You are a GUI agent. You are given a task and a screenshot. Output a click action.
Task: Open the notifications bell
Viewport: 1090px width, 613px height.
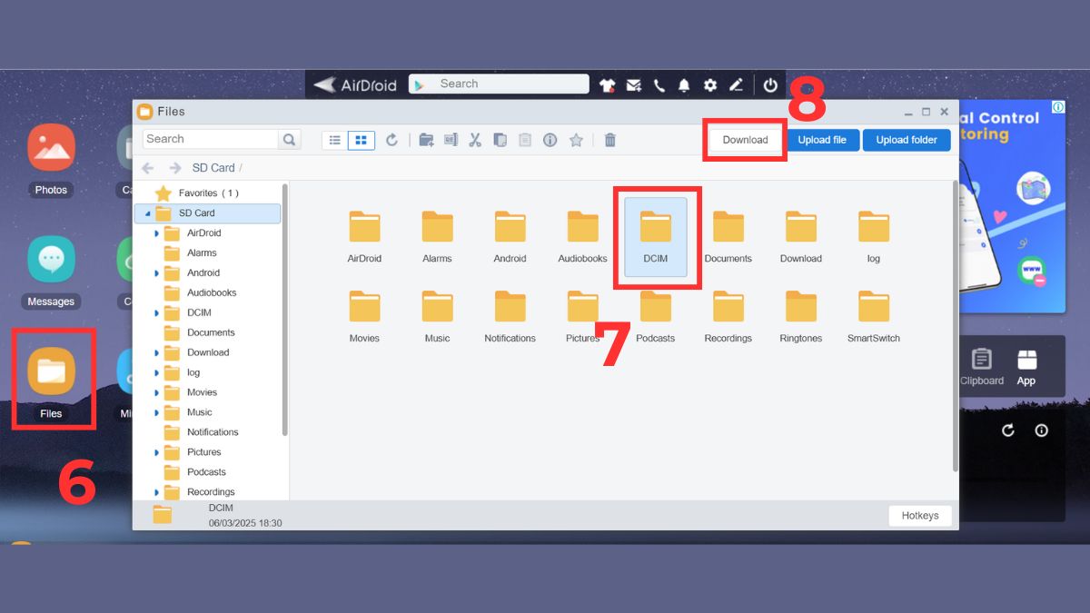tap(684, 85)
